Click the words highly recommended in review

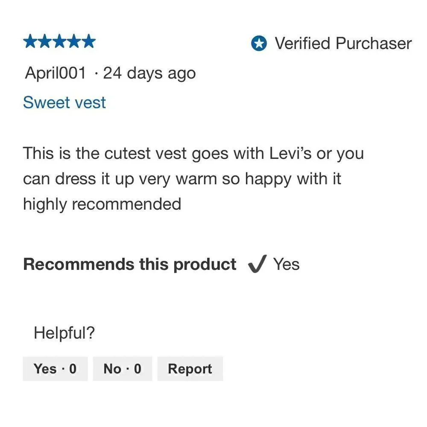102,204
